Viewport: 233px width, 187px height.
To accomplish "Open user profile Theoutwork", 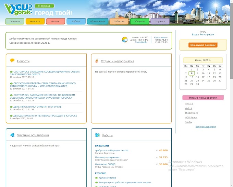I will pyautogui.click(x=191, y=113).
